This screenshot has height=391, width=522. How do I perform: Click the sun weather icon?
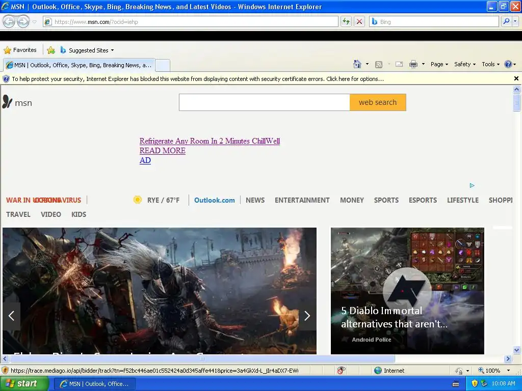coord(138,200)
